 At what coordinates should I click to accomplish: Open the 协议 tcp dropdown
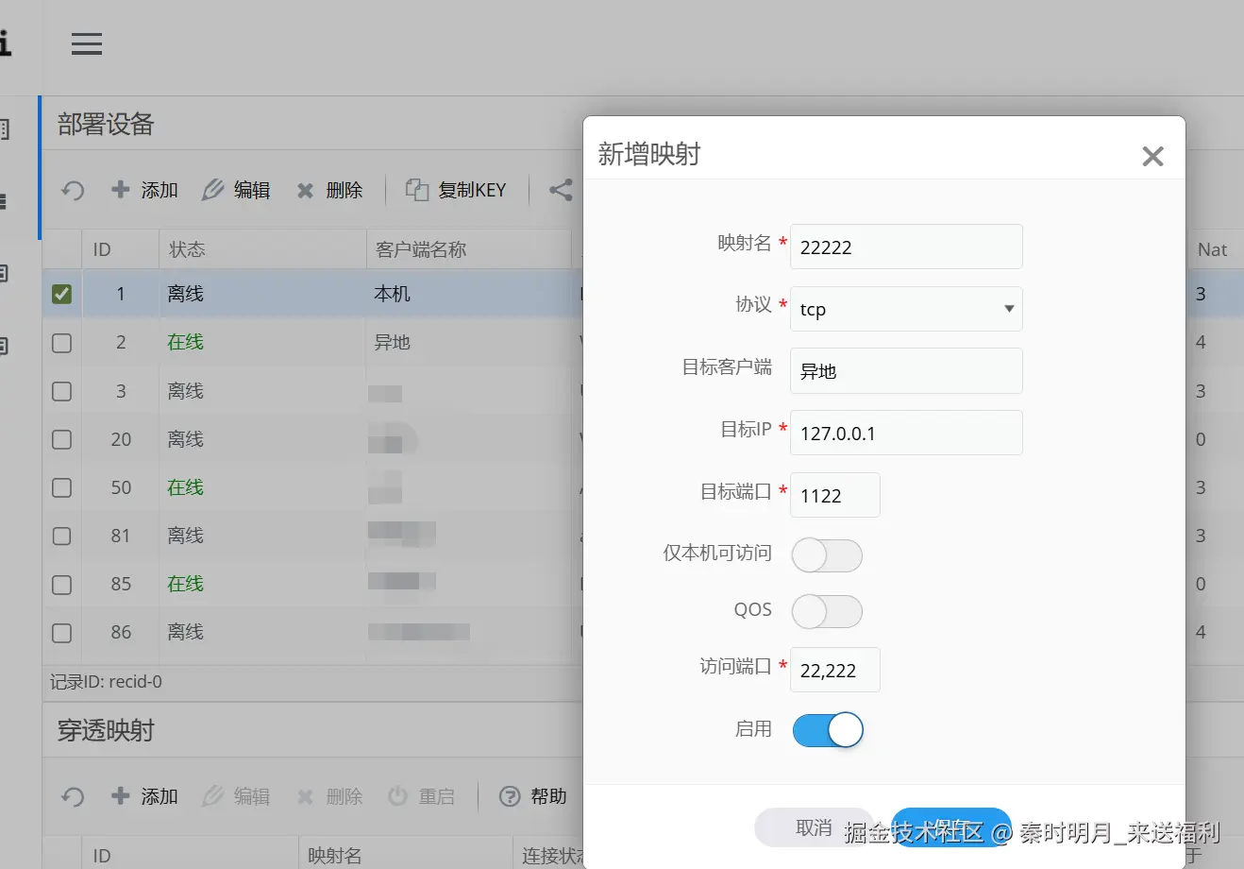[x=906, y=309]
